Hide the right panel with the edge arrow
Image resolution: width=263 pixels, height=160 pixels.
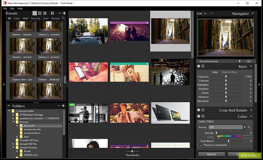pos(259,84)
